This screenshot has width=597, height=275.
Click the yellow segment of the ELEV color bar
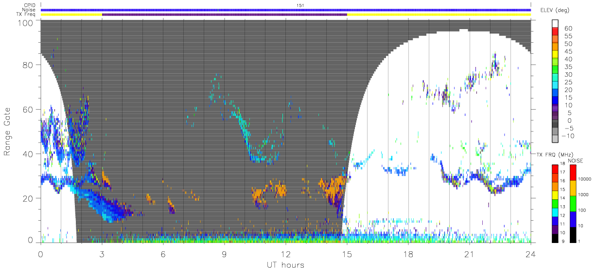click(555, 55)
